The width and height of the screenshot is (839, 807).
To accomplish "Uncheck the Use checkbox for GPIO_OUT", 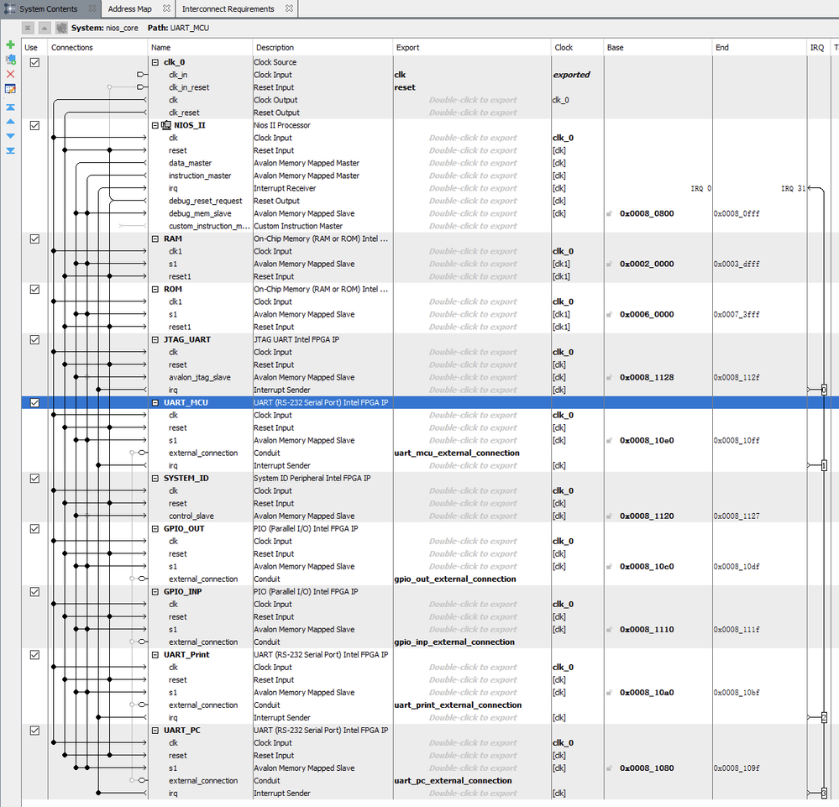I will pos(34,528).
